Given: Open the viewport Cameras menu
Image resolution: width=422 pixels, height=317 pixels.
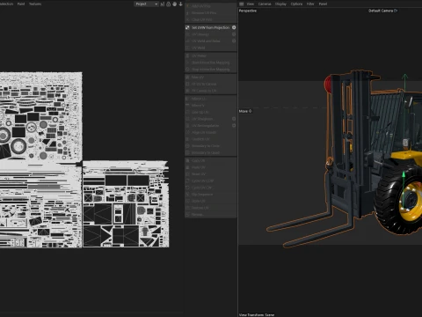Looking at the screenshot, I should point(265,4).
